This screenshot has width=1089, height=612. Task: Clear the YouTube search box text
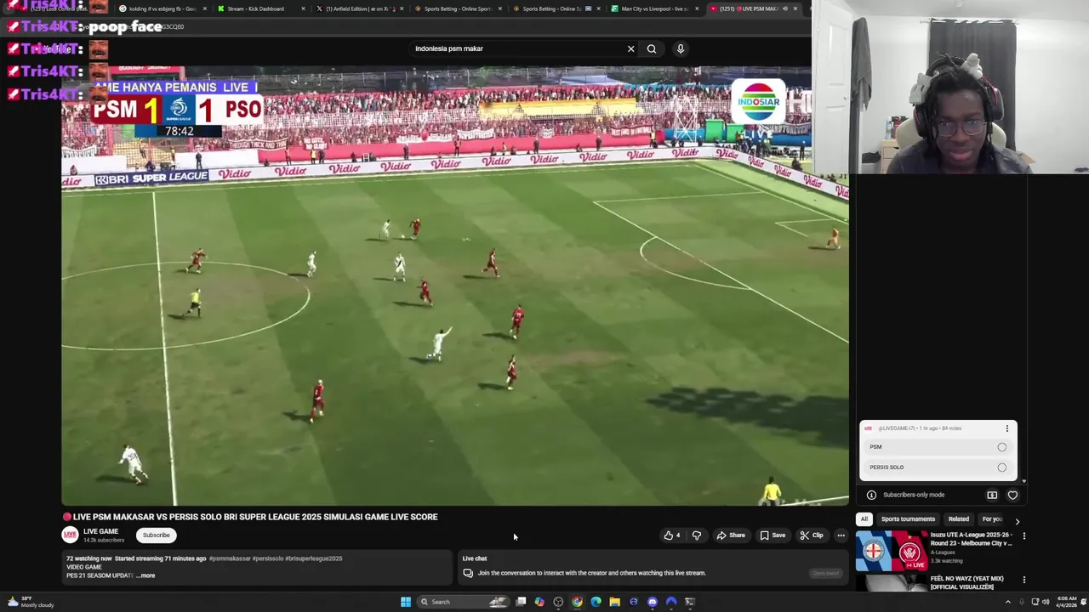(x=630, y=48)
